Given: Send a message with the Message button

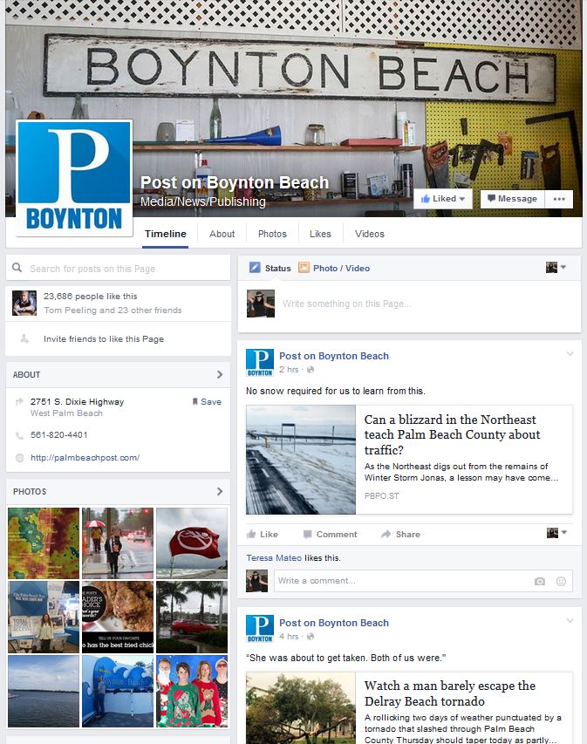Looking at the screenshot, I should click(x=513, y=199).
